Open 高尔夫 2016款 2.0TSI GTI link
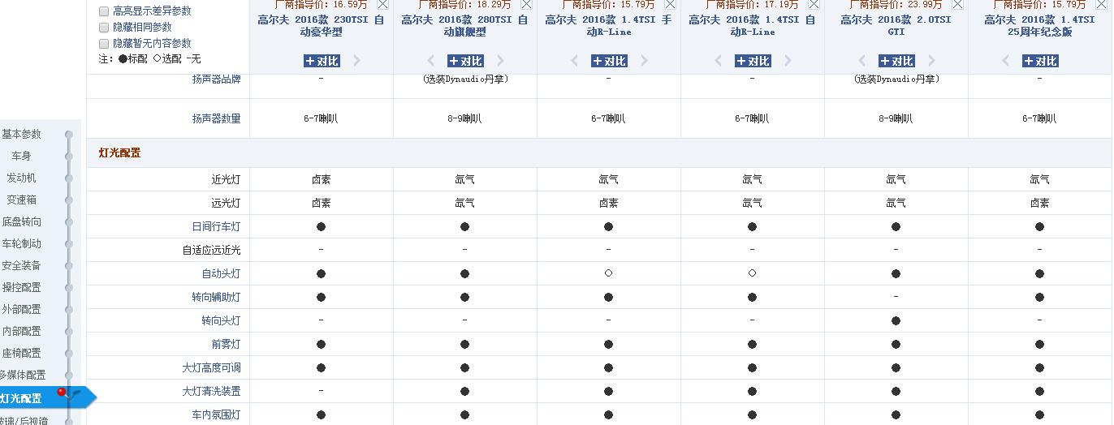The height and width of the screenshot is (425, 1114). [x=896, y=26]
